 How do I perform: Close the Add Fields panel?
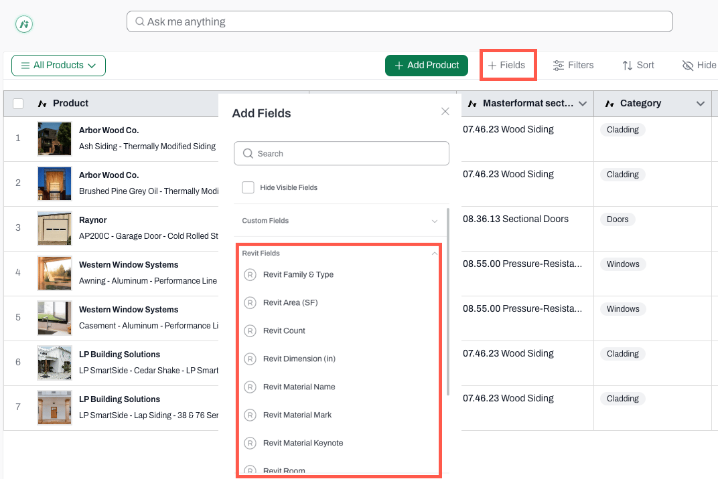click(x=445, y=112)
